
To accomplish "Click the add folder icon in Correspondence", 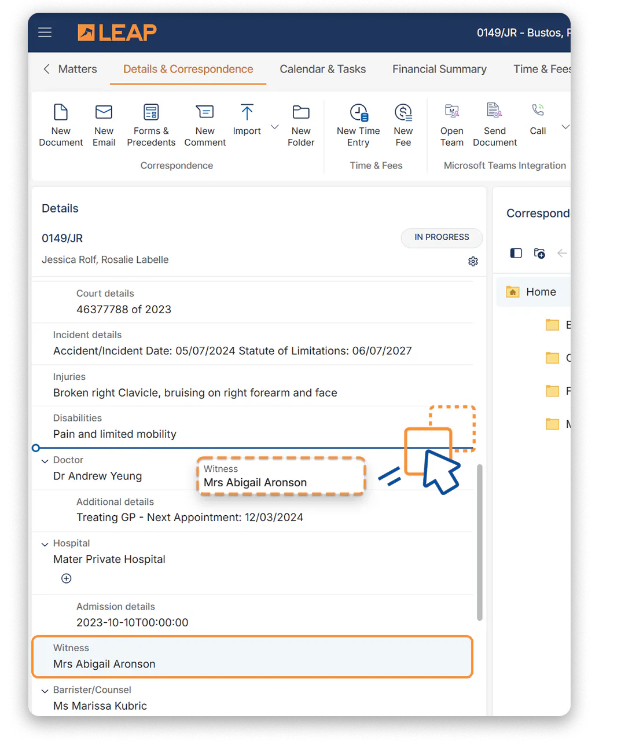I will pyautogui.click(x=539, y=253).
